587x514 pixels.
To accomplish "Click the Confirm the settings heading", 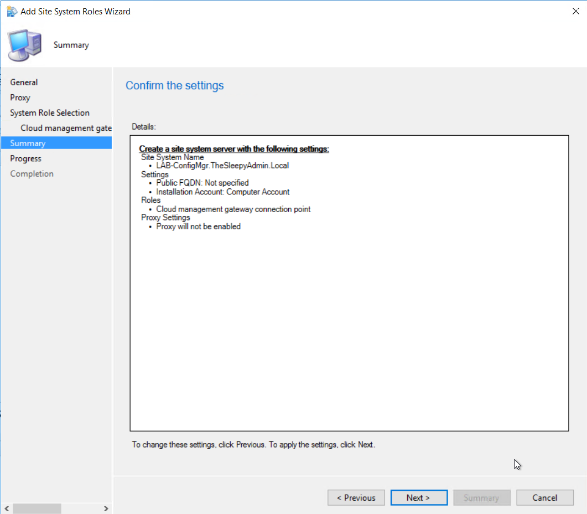I will click(174, 85).
